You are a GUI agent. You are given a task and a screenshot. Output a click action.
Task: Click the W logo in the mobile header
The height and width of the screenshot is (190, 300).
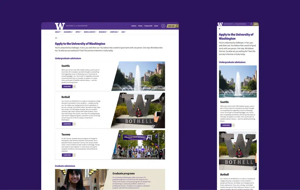pos(220,24)
